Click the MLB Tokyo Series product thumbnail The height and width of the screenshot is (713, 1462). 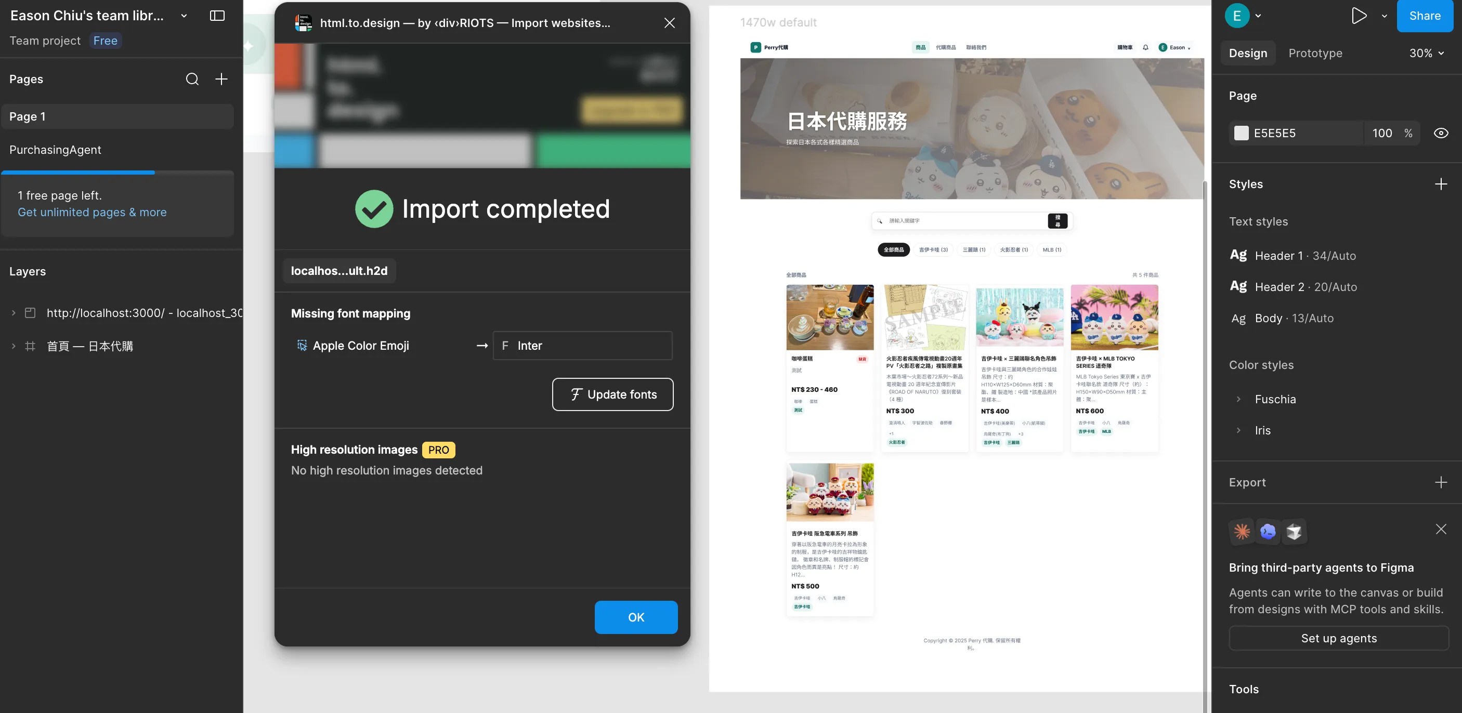point(1114,318)
